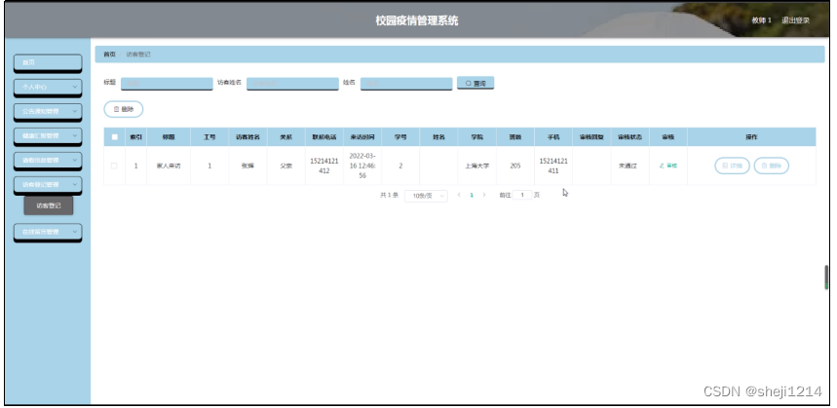Screen dimensions: 837x408
Task: Expand the 健康汇报管理 sidebar menu
Action: pyautogui.click(x=48, y=136)
